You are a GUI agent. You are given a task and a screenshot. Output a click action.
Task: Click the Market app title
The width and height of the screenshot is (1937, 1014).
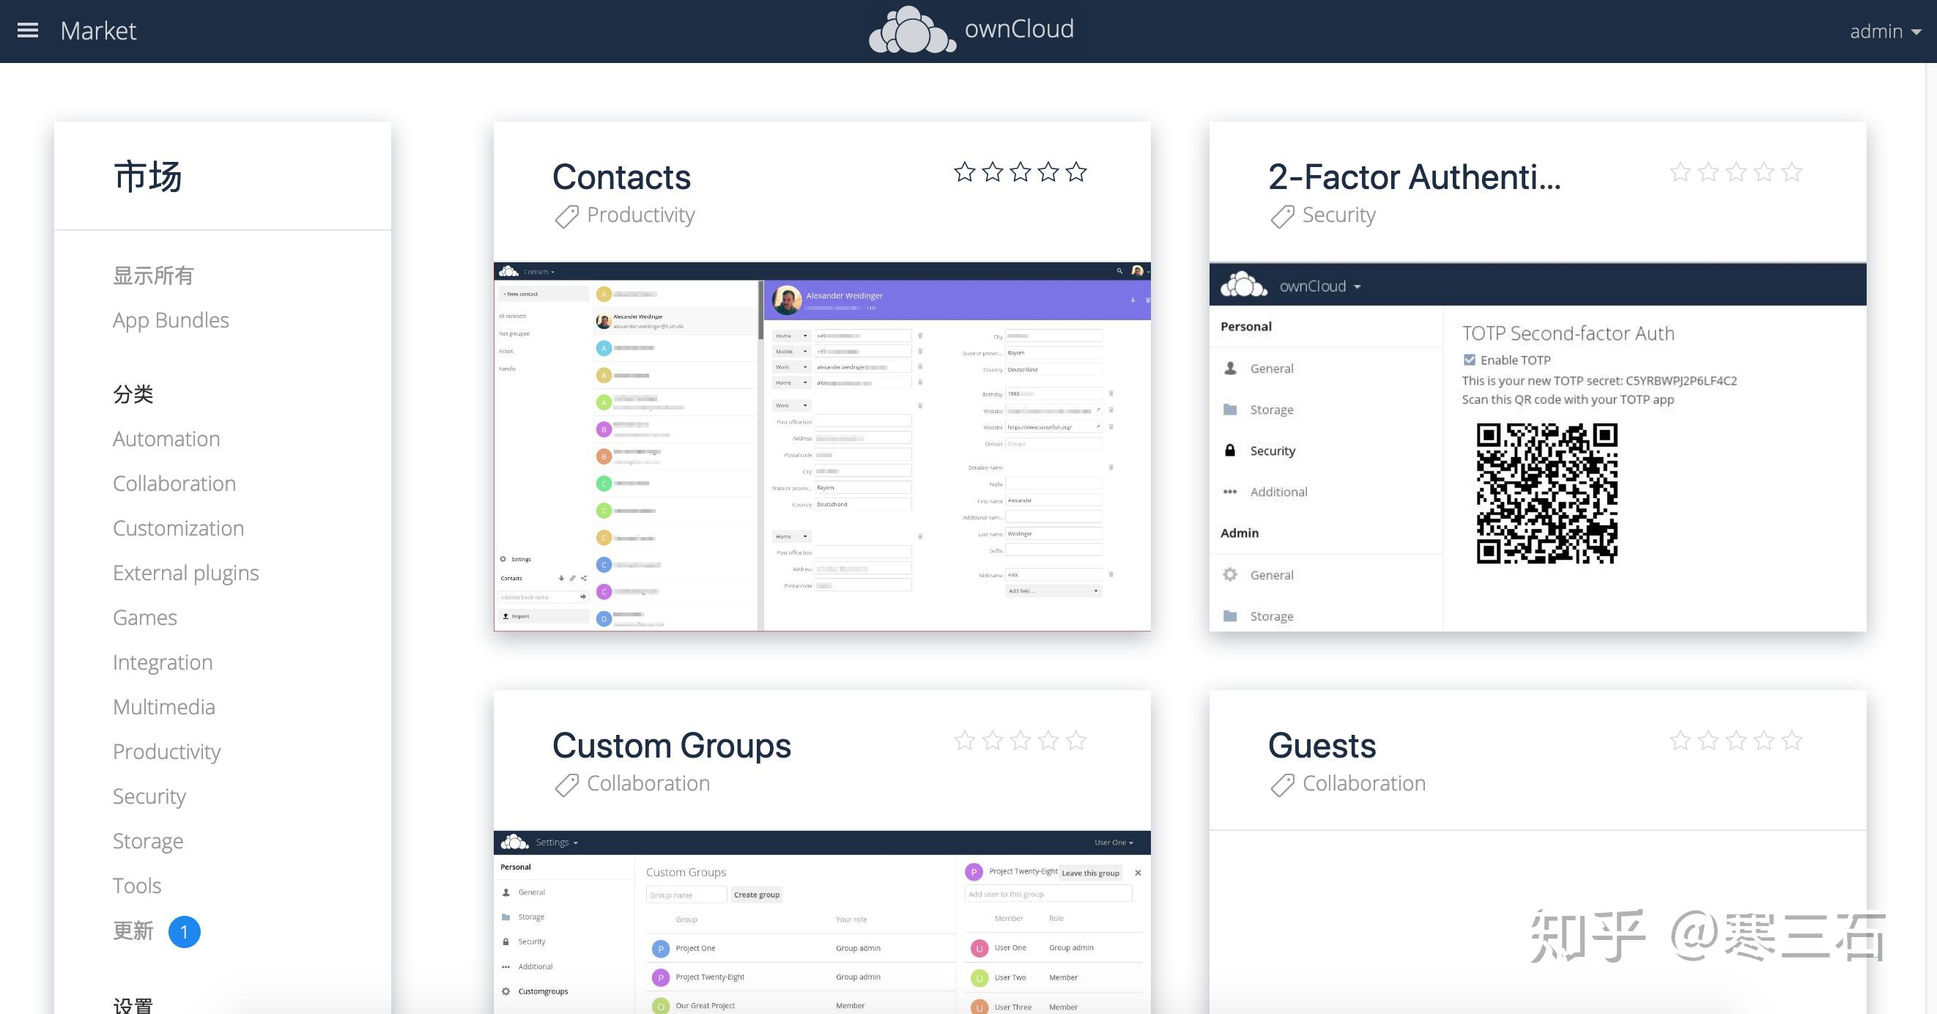pos(97,31)
